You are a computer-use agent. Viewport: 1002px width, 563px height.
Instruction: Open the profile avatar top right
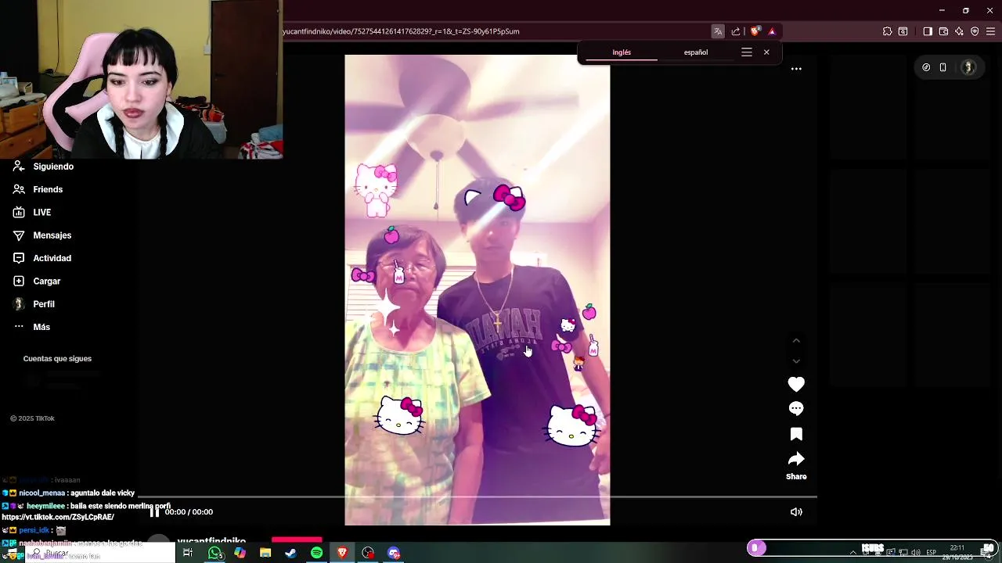pyautogui.click(x=968, y=67)
